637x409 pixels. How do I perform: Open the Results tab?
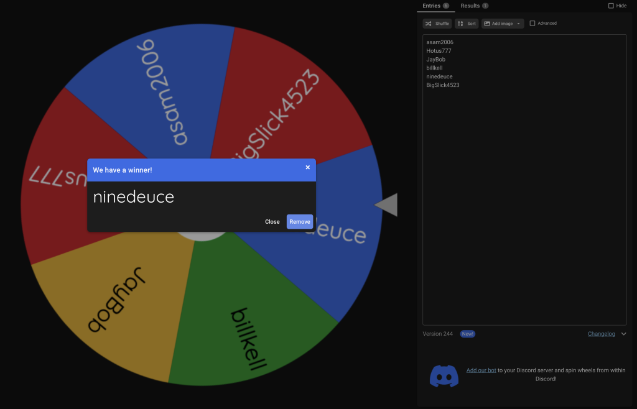tap(474, 6)
